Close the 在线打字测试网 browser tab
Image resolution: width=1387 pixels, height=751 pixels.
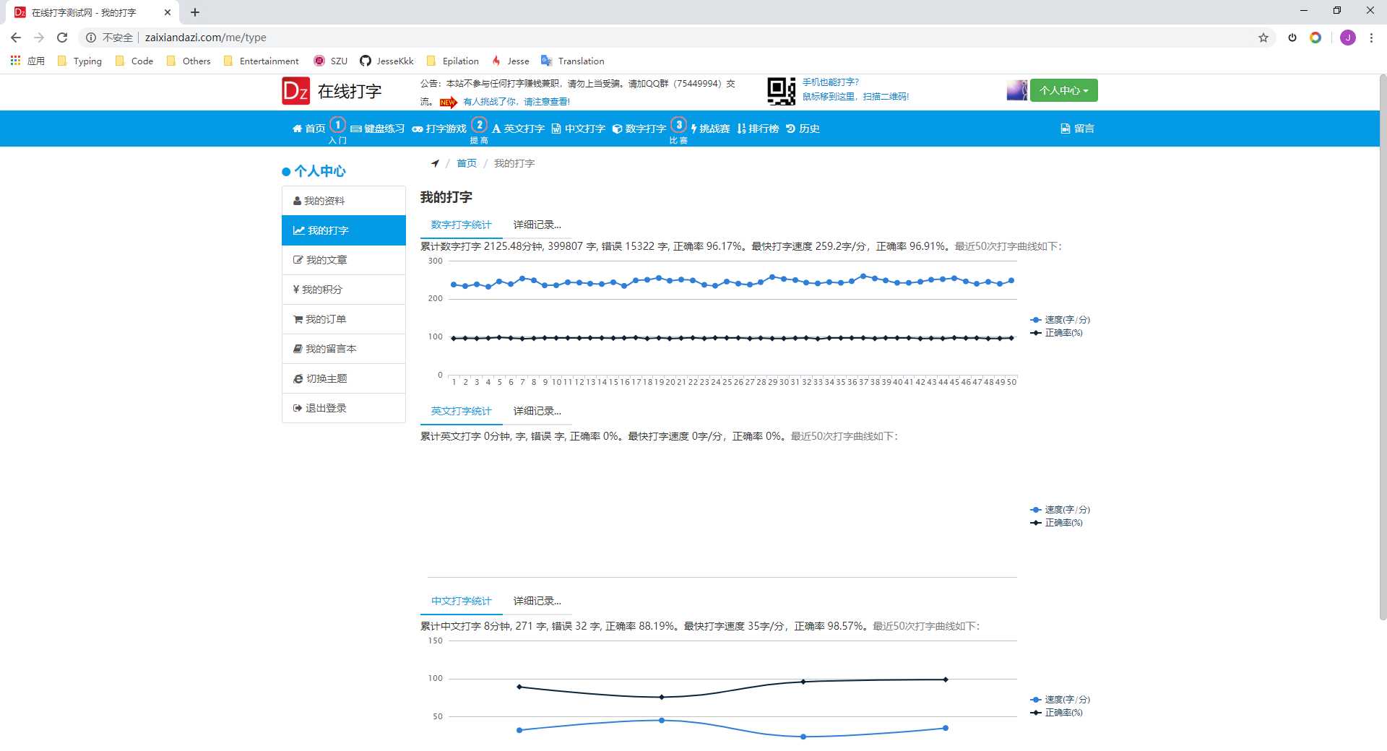tap(168, 12)
